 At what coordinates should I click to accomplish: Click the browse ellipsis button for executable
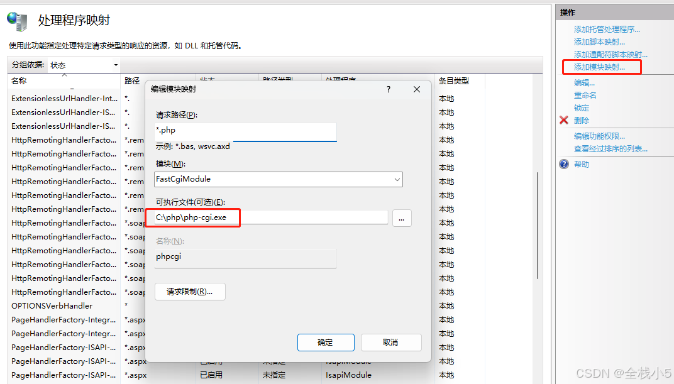tap(402, 218)
